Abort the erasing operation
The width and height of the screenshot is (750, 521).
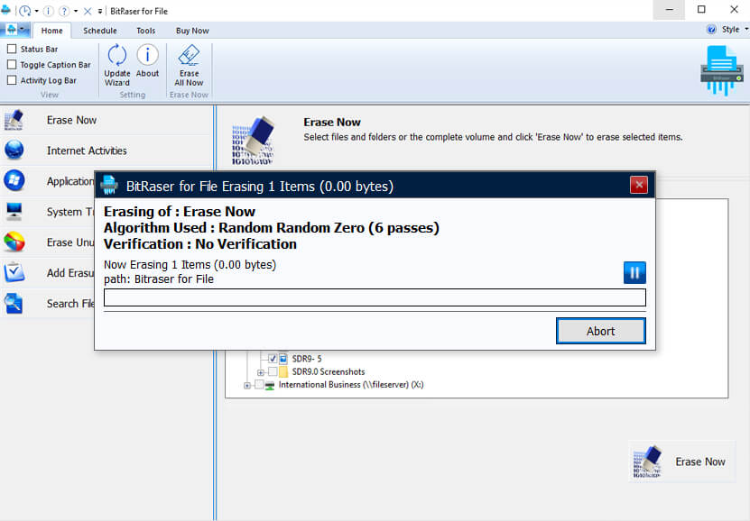coord(601,331)
